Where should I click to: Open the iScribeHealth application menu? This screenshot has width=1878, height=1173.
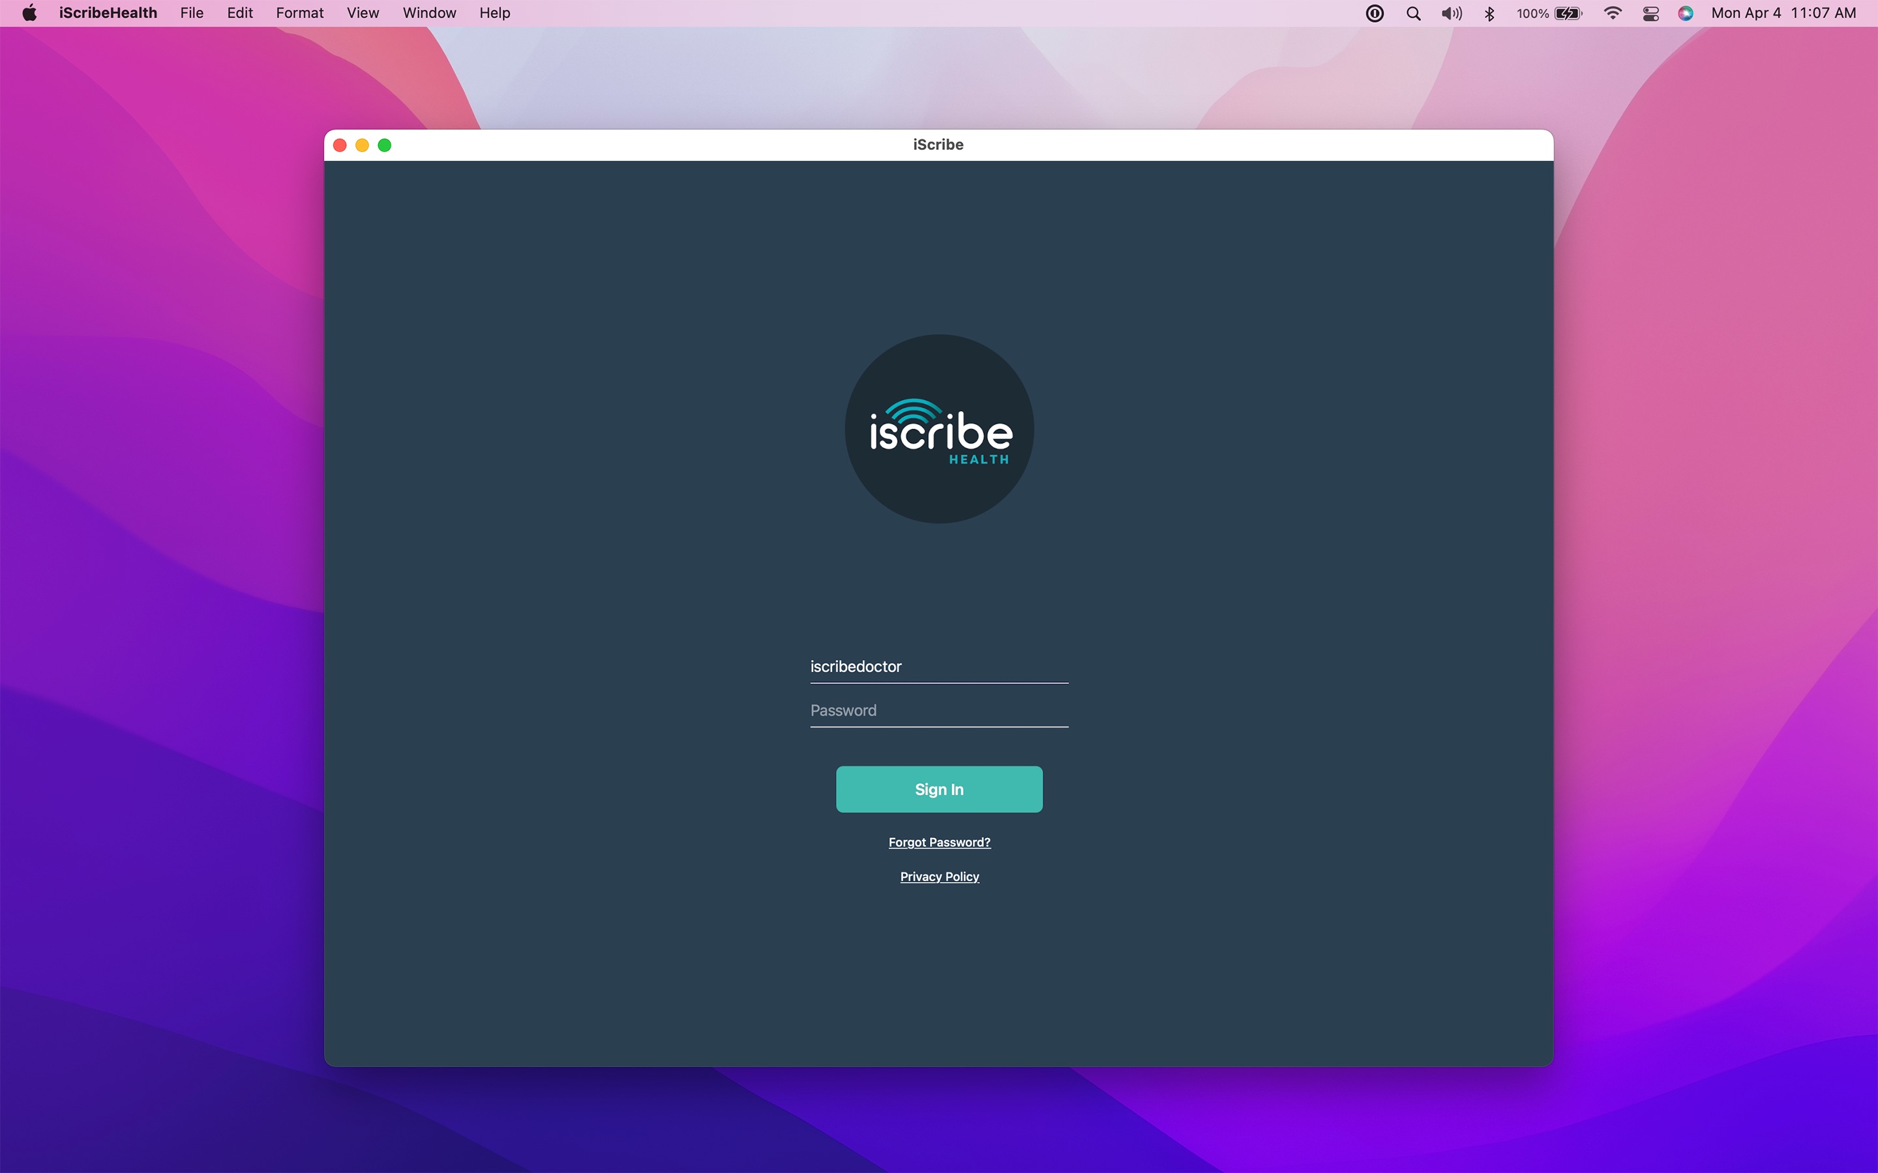click(108, 13)
